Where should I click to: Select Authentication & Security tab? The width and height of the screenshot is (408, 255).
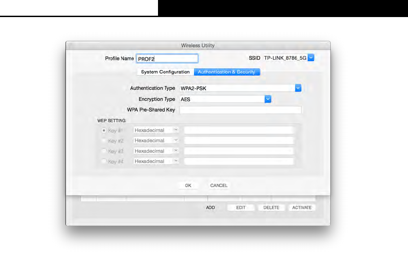point(227,72)
